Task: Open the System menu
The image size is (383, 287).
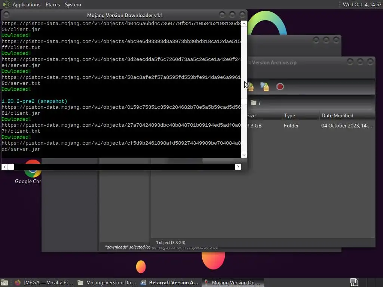Action: [x=73, y=4]
